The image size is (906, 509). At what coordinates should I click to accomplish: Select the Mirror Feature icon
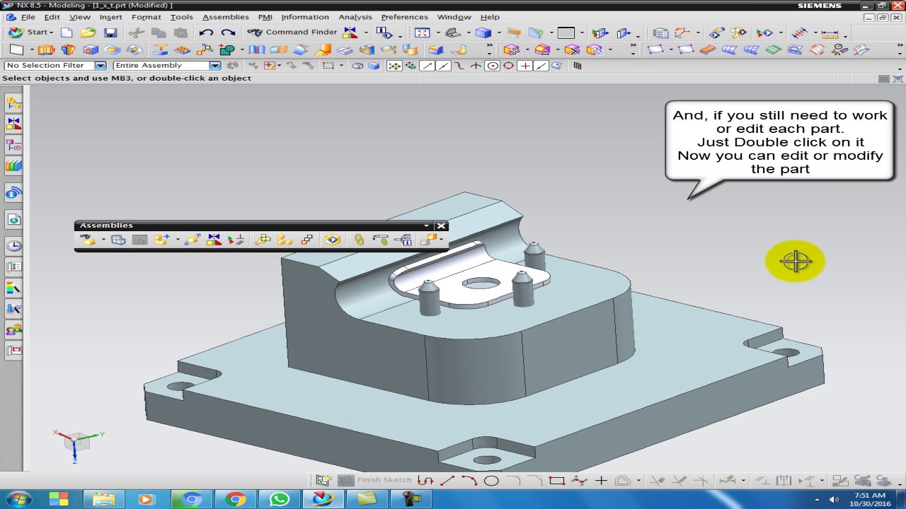pyautogui.click(x=256, y=49)
